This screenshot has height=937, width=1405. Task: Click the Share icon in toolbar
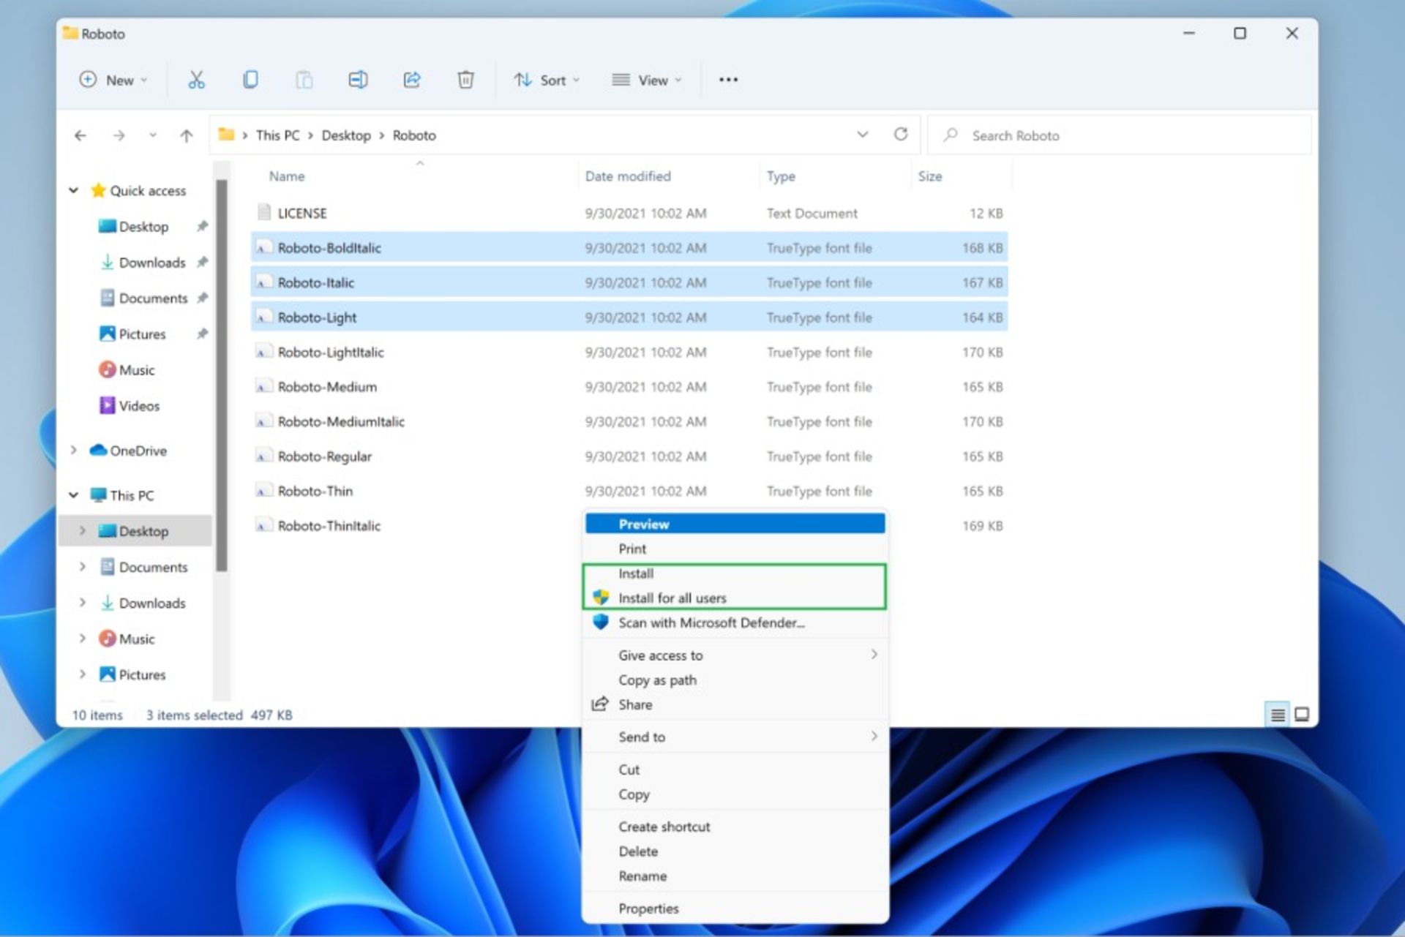tap(412, 80)
